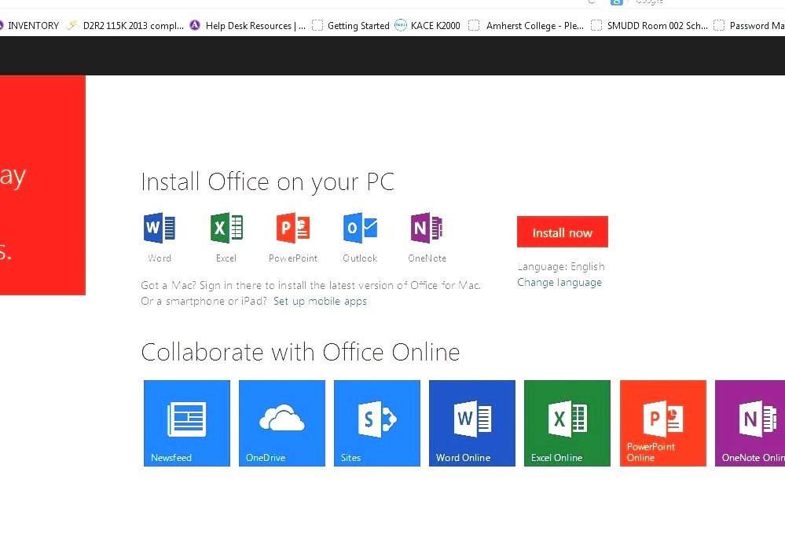Select the OneNote desktop app icon
Image resolution: width=785 pixels, height=549 pixels.
pyautogui.click(x=426, y=228)
